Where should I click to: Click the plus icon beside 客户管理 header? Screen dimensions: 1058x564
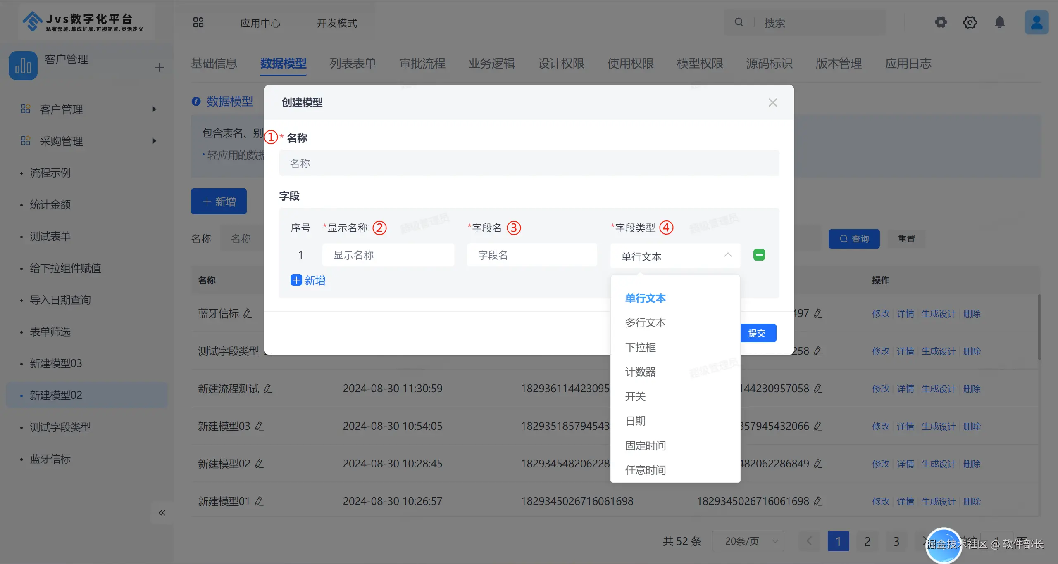(160, 67)
